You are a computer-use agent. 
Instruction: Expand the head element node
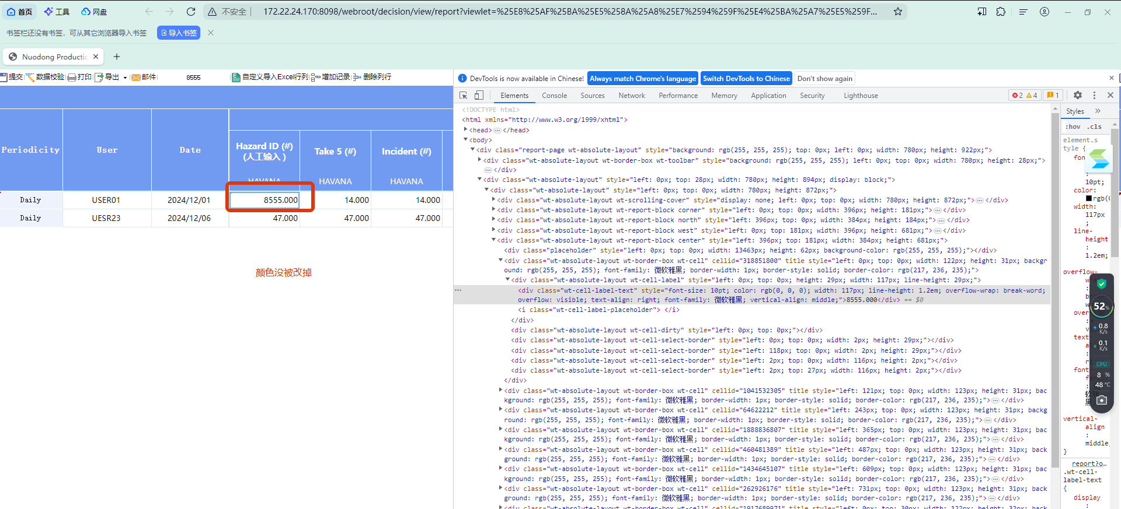pos(466,130)
